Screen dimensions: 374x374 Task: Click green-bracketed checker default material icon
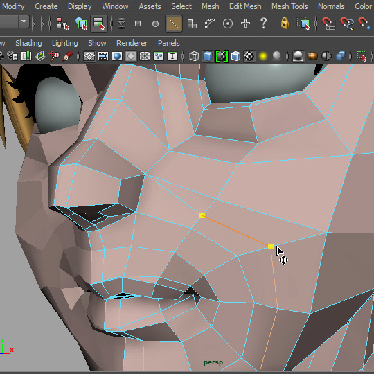pos(222,57)
